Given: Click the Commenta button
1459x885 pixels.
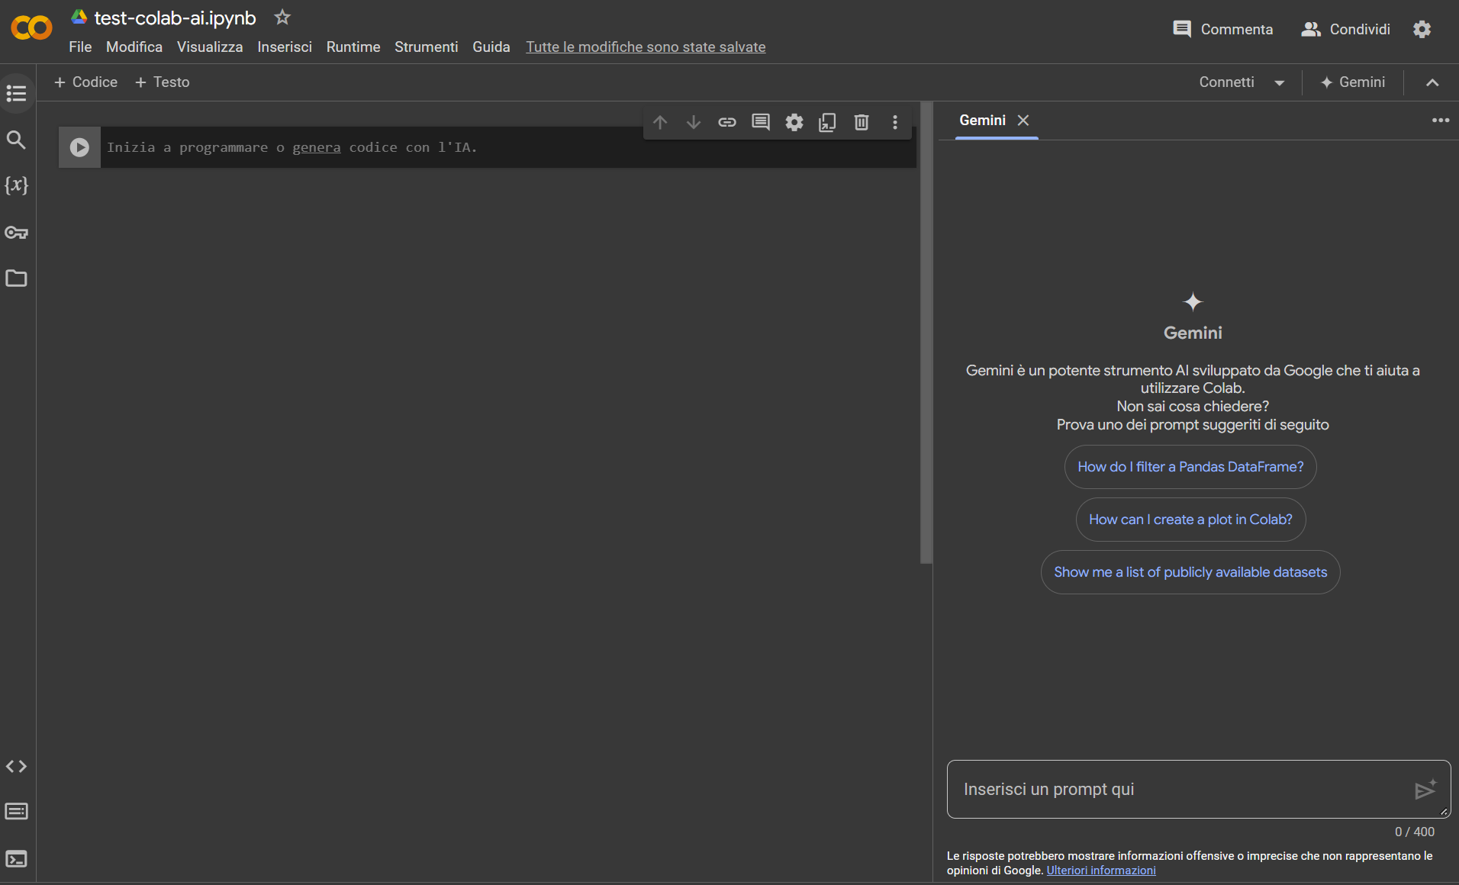Looking at the screenshot, I should pos(1223,29).
